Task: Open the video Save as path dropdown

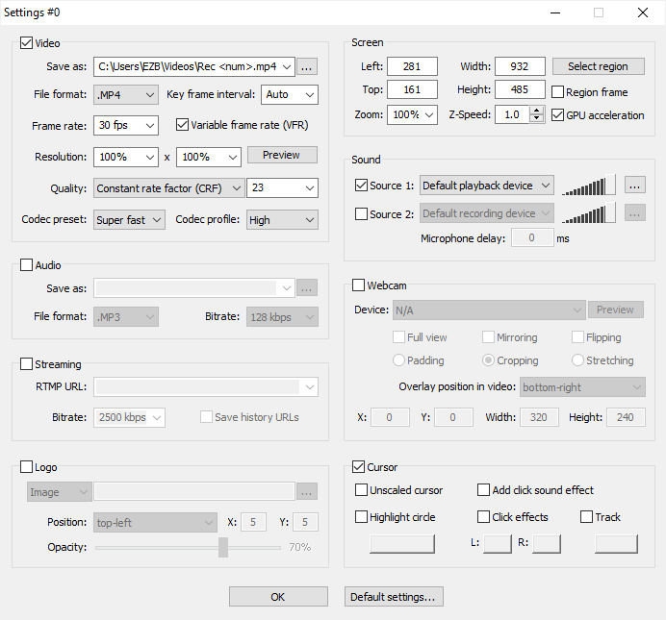Action: click(287, 67)
